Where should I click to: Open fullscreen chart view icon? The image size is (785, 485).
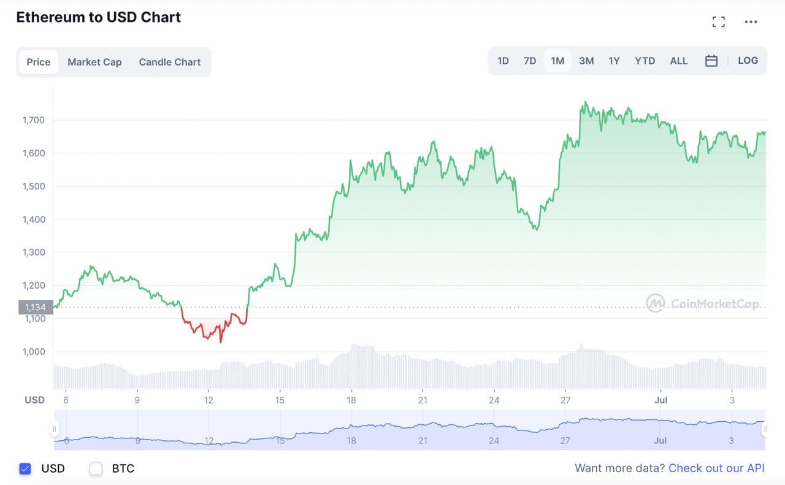[719, 22]
